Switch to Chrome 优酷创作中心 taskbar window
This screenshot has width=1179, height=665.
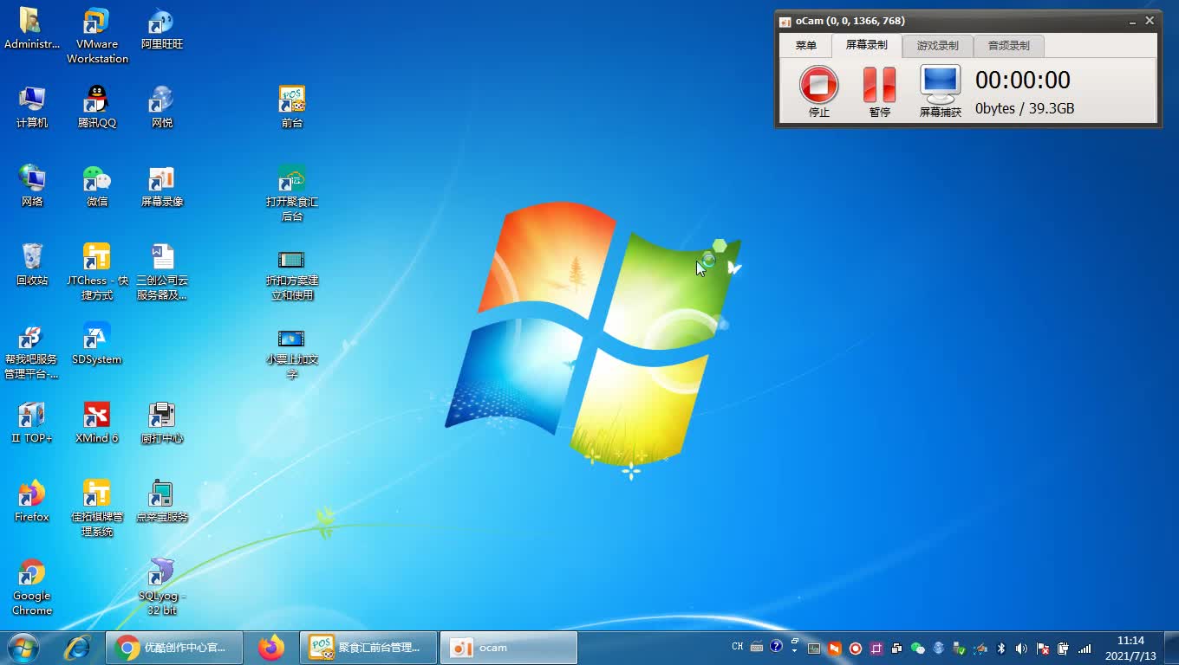[x=174, y=648]
